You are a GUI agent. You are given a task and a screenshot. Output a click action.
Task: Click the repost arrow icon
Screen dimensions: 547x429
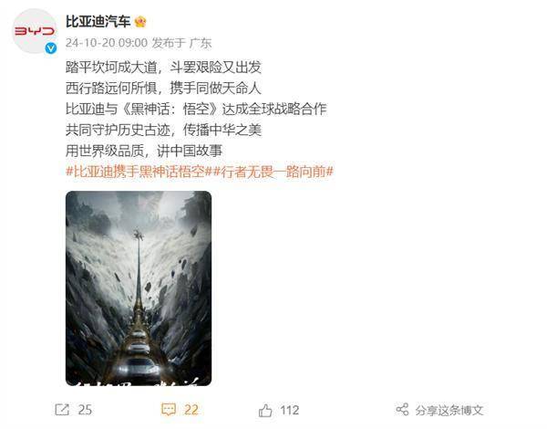coord(62,410)
